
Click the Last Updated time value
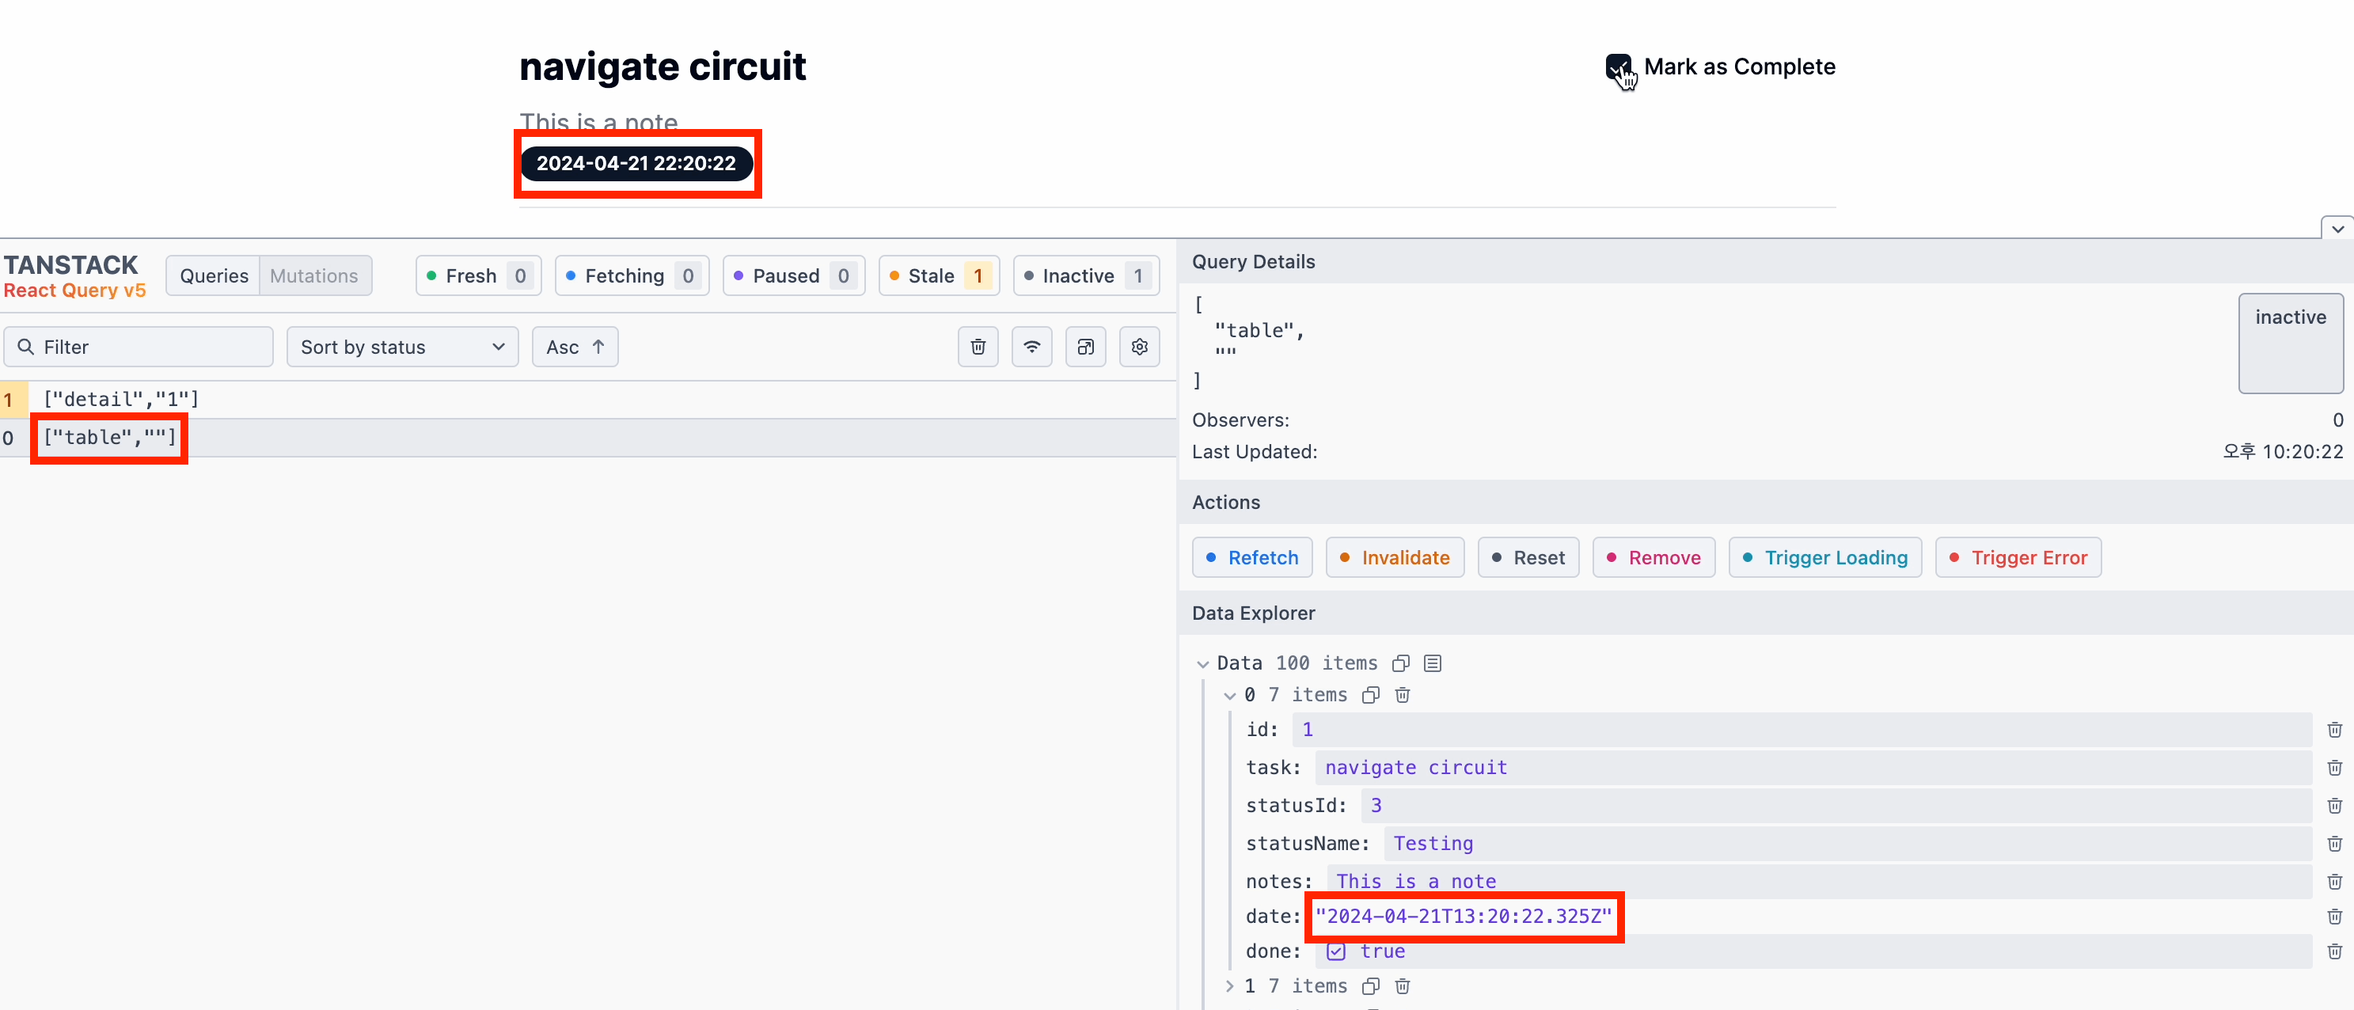(x=2283, y=451)
